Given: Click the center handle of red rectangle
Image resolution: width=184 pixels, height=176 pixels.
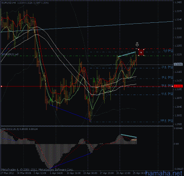Looking at the screenshot, I should click(141, 52).
